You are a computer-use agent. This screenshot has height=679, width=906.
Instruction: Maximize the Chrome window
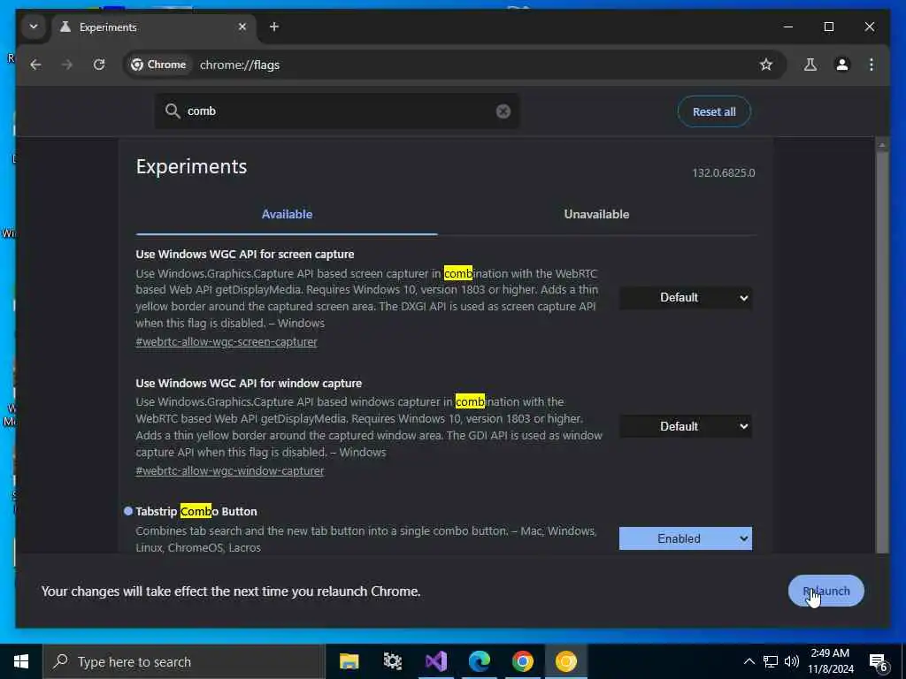pyautogui.click(x=828, y=27)
